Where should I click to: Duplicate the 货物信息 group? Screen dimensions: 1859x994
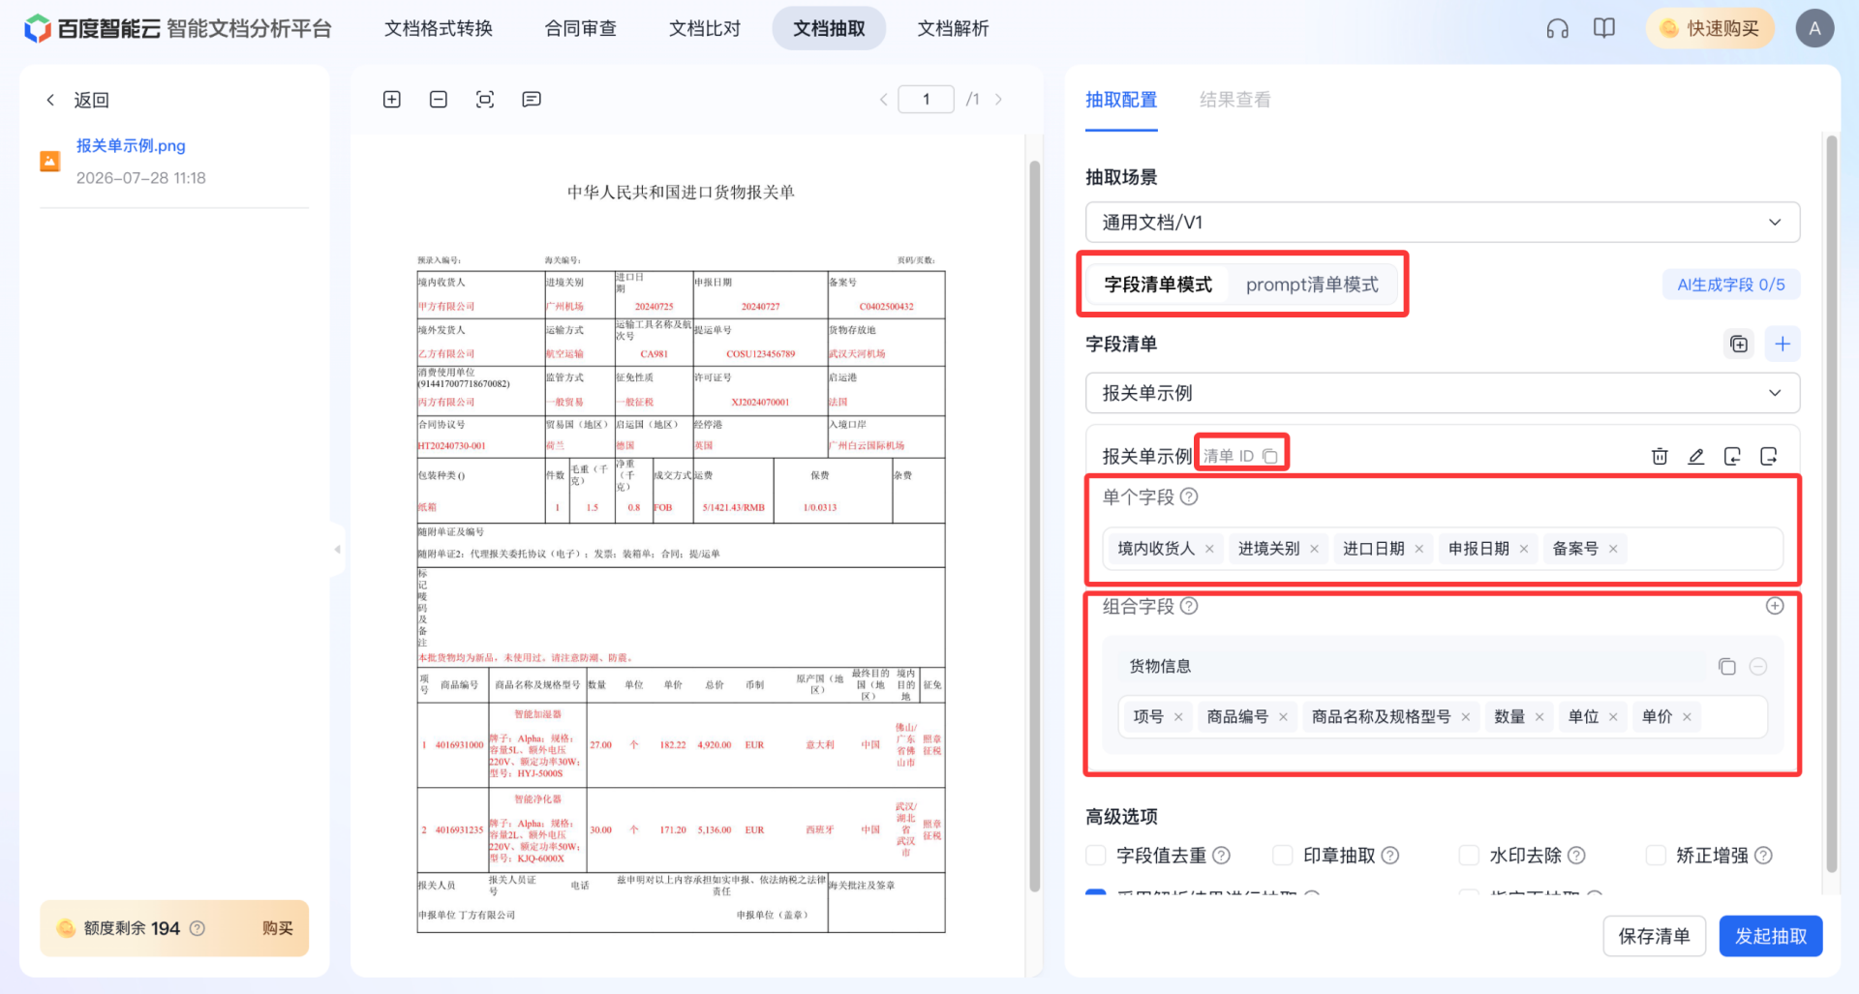pyautogui.click(x=1727, y=666)
